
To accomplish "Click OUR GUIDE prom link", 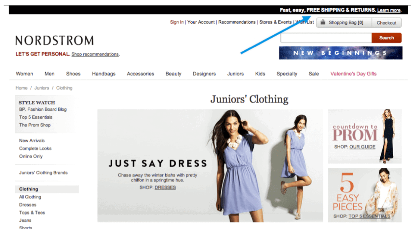I will click(x=362, y=147).
